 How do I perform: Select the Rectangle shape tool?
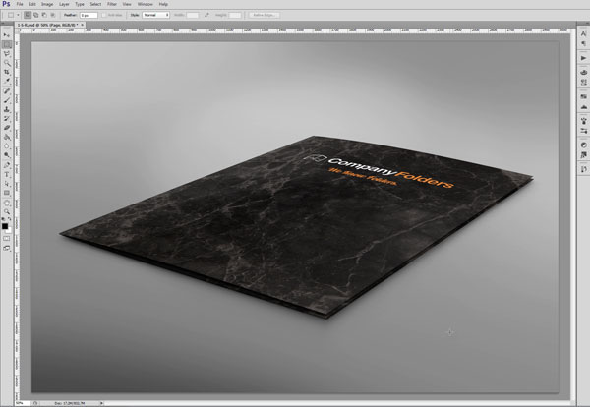pyautogui.click(x=7, y=193)
